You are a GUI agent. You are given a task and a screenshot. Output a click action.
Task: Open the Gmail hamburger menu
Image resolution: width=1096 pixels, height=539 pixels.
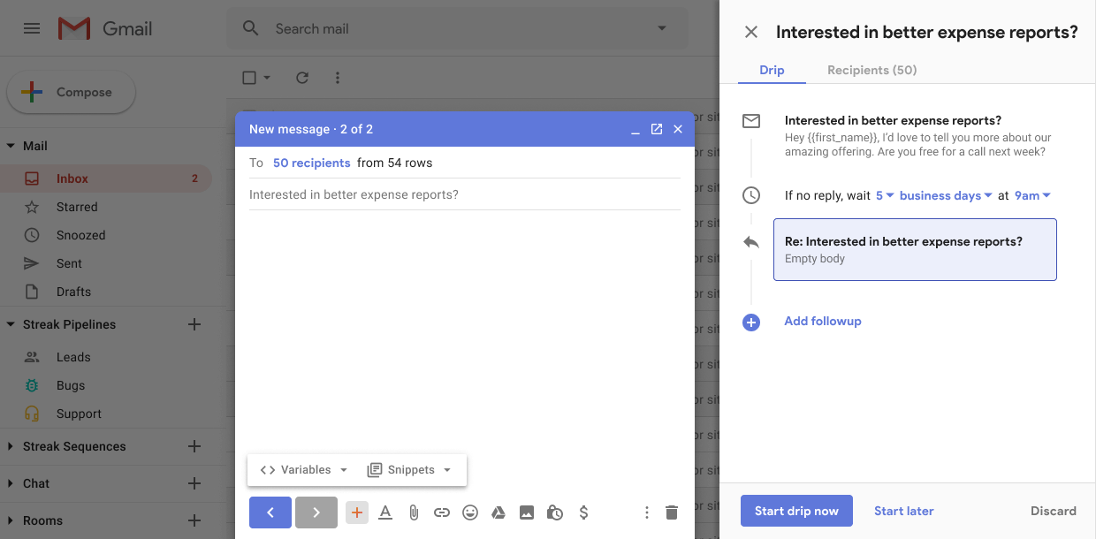(x=32, y=27)
